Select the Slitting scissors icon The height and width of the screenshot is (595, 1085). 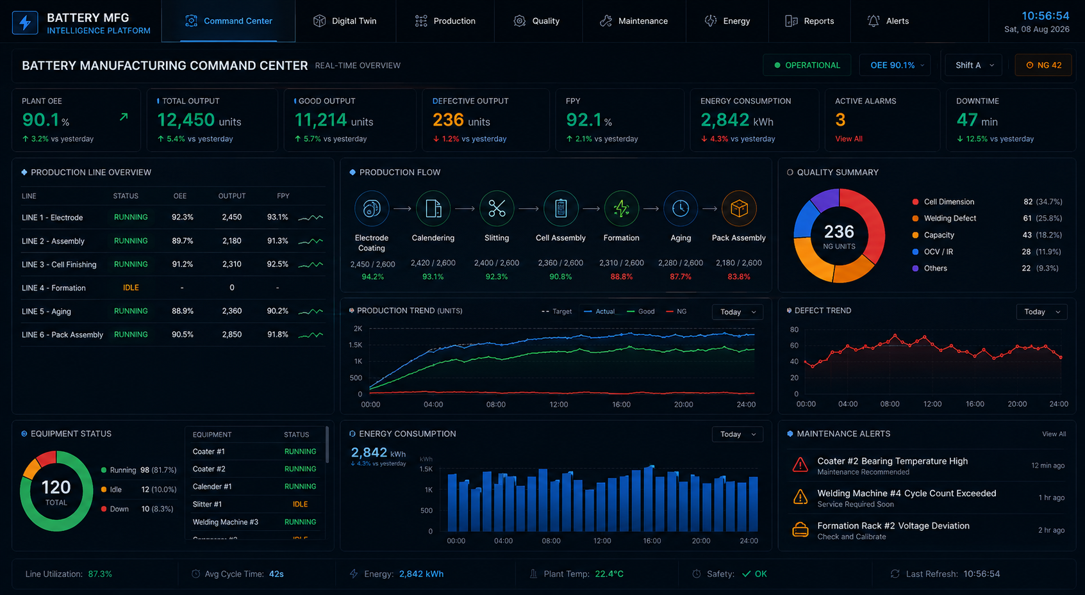[497, 208]
